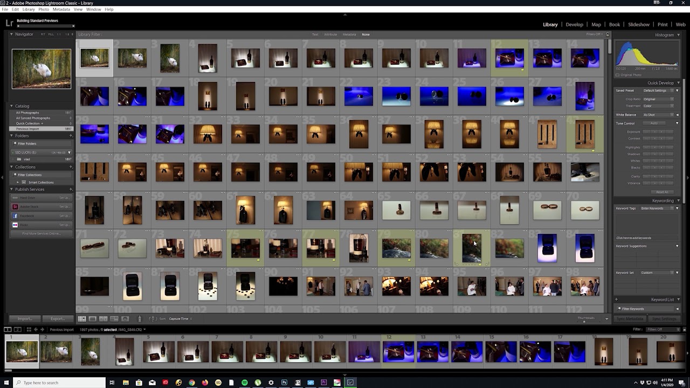The height and width of the screenshot is (388, 690).
Task: Click Auto tone control button
Action: click(x=654, y=123)
